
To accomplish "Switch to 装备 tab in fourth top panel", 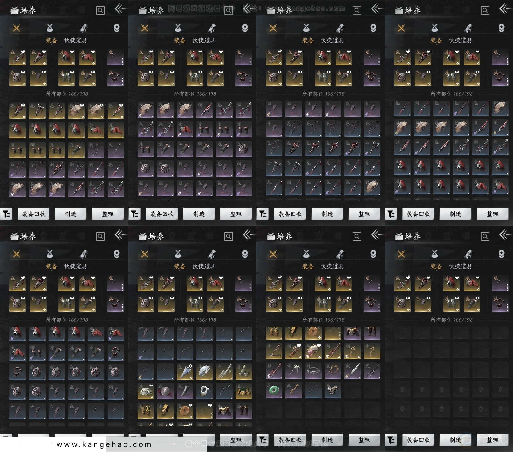I will (436, 40).
